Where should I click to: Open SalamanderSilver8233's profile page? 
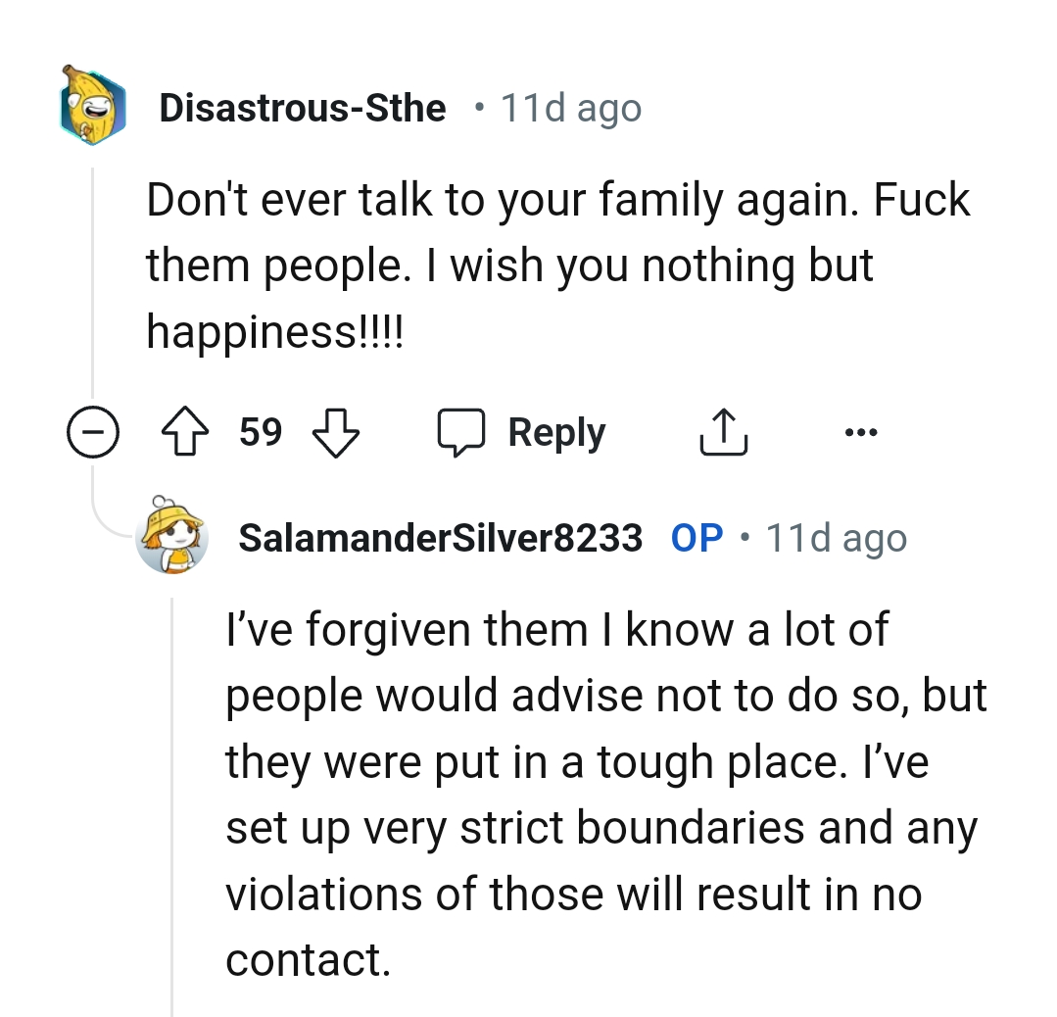pos(441,537)
